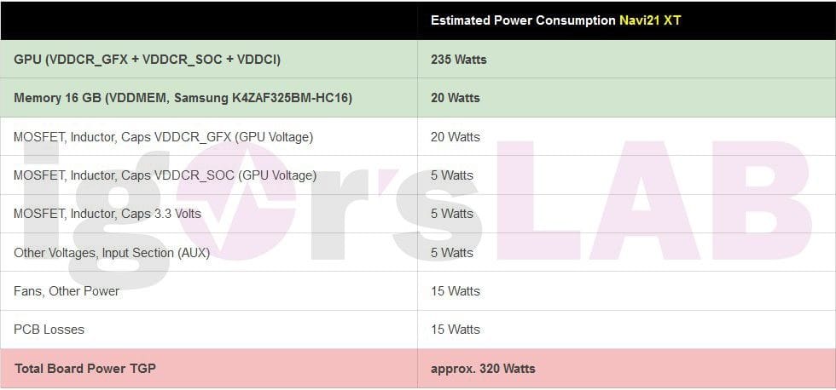Select 15 Watts value in PCB Losses row

(455, 330)
